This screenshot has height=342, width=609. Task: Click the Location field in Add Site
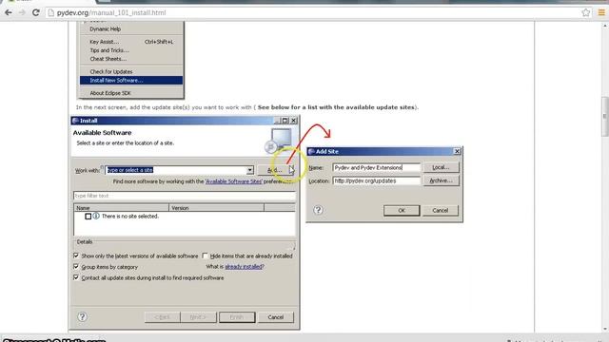pyautogui.click(x=377, y=180)
